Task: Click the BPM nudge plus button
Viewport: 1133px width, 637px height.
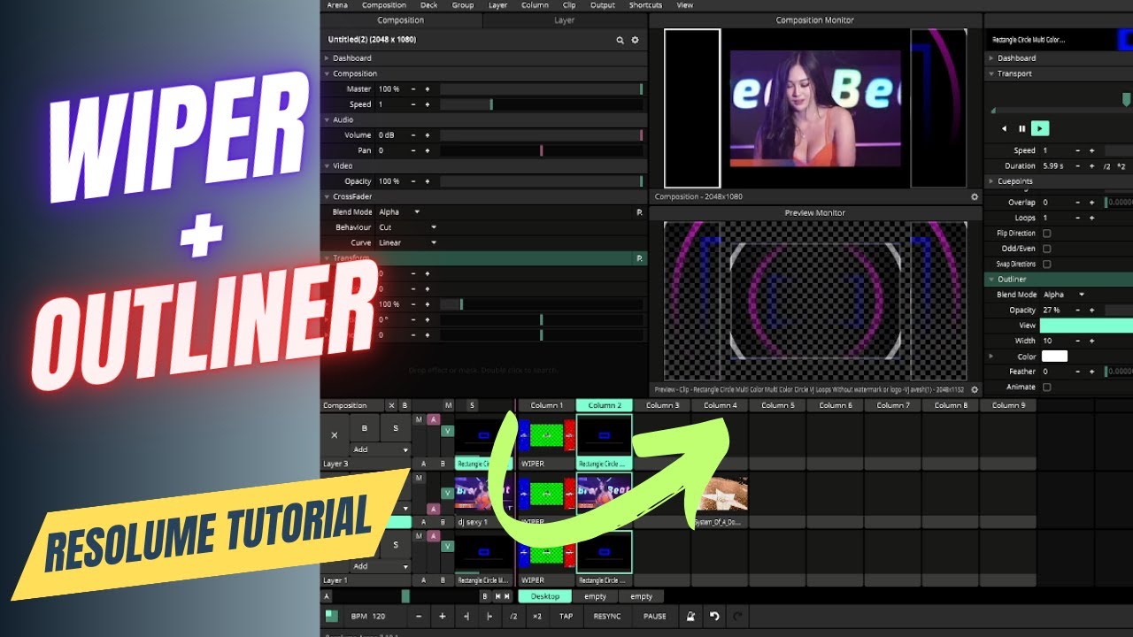Action: coord(443,616)
